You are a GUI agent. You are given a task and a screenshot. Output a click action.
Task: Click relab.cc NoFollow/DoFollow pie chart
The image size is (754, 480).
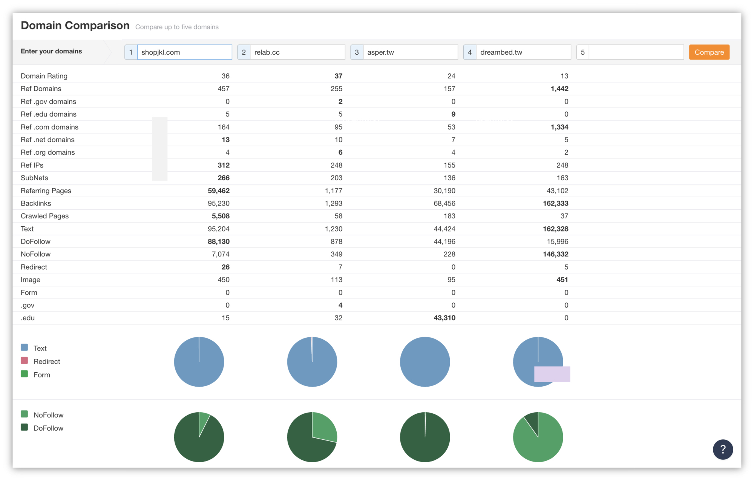312,437
